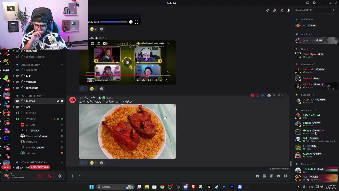339x191 pixels.
Task: Open Photoshop from the taskbar
Action: point(224,187)
